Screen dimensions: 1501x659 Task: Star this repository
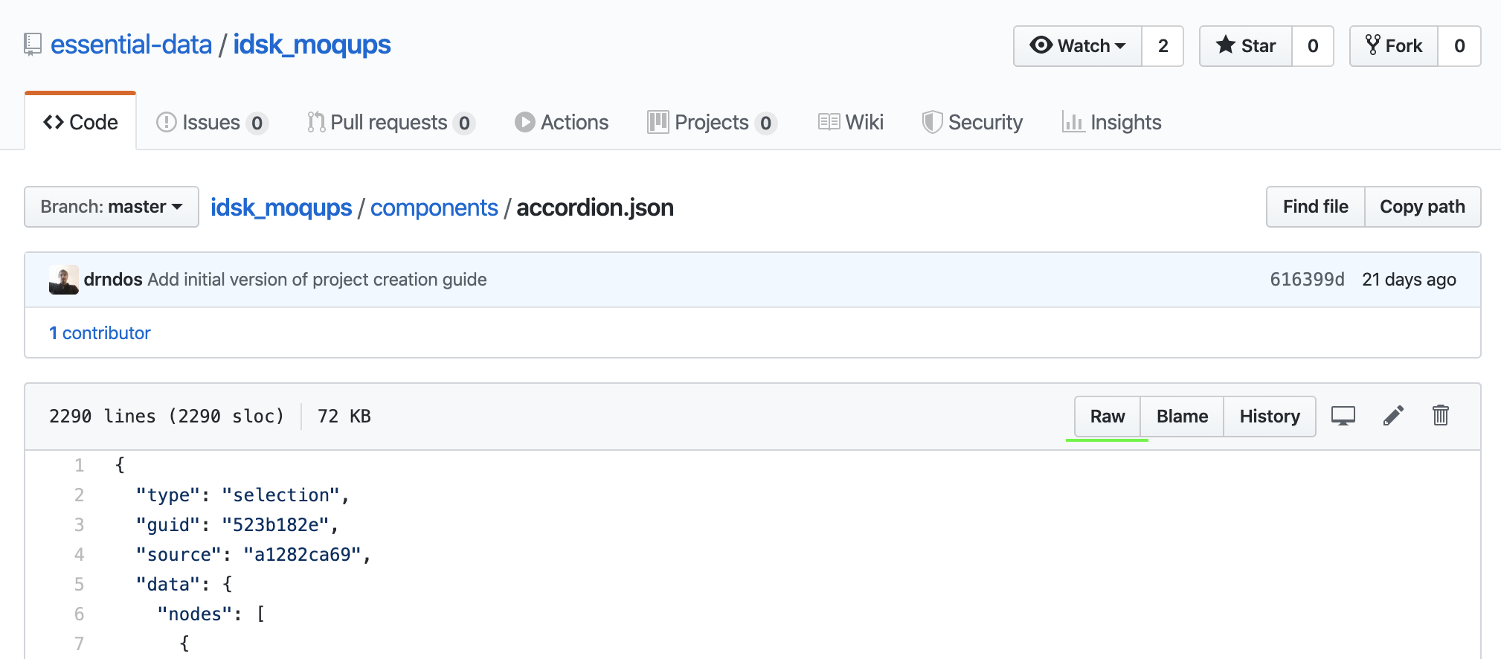coord(1246,46)
